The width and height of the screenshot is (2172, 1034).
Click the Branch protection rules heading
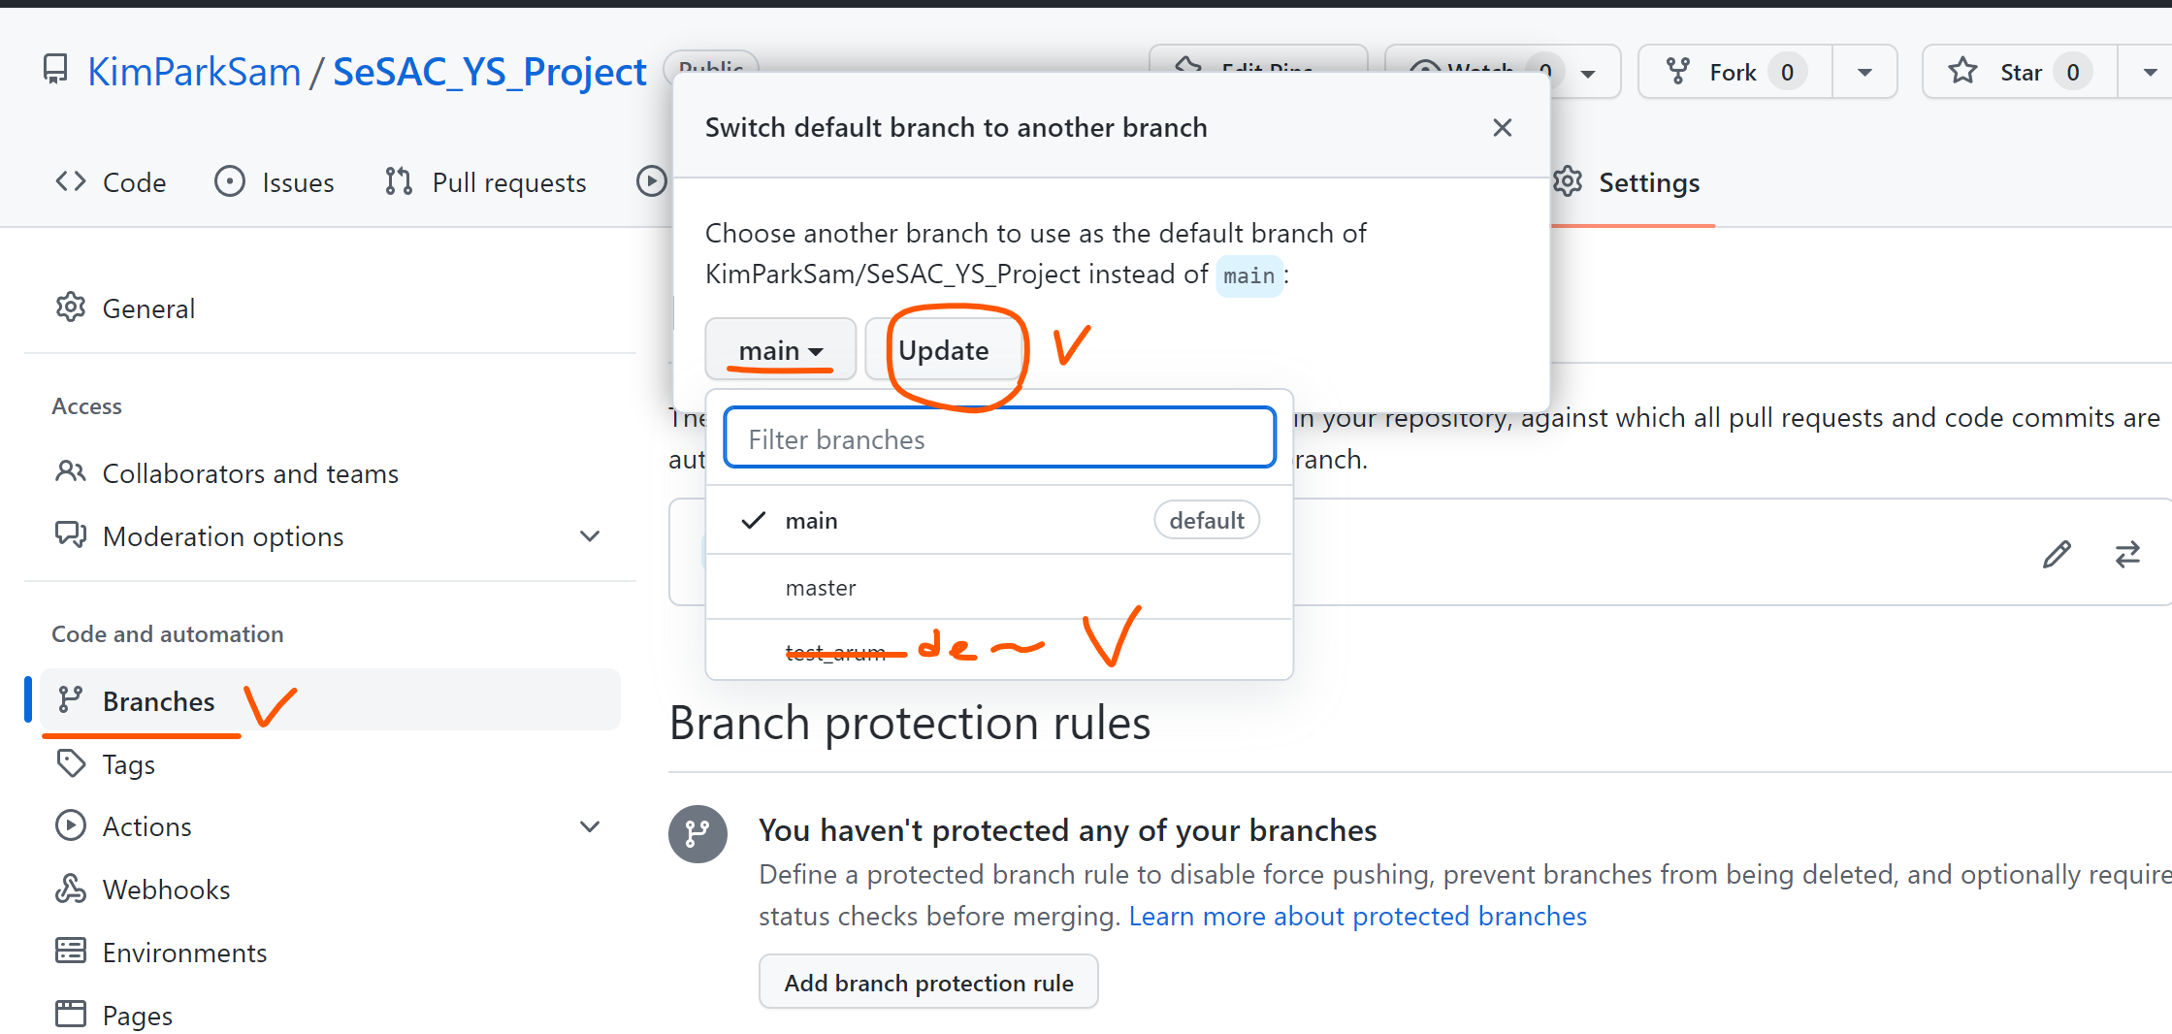[910, 724]
